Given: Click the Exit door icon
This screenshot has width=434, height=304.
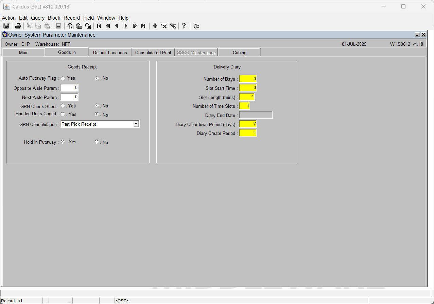Looking at the screenshot, I should [x=196, y=26].
